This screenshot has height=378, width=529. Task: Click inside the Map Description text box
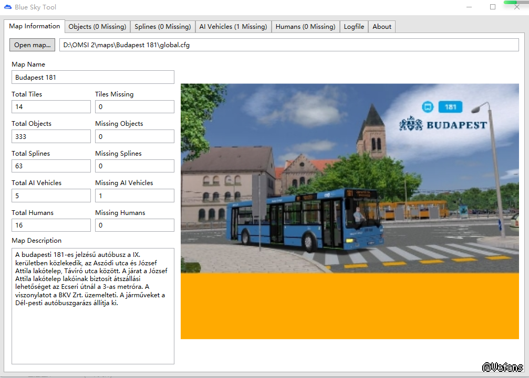92,306
